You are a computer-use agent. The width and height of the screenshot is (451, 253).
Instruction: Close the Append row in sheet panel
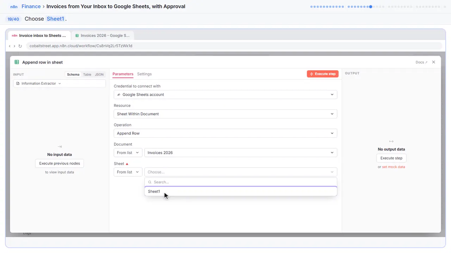(x=434, y=62)
